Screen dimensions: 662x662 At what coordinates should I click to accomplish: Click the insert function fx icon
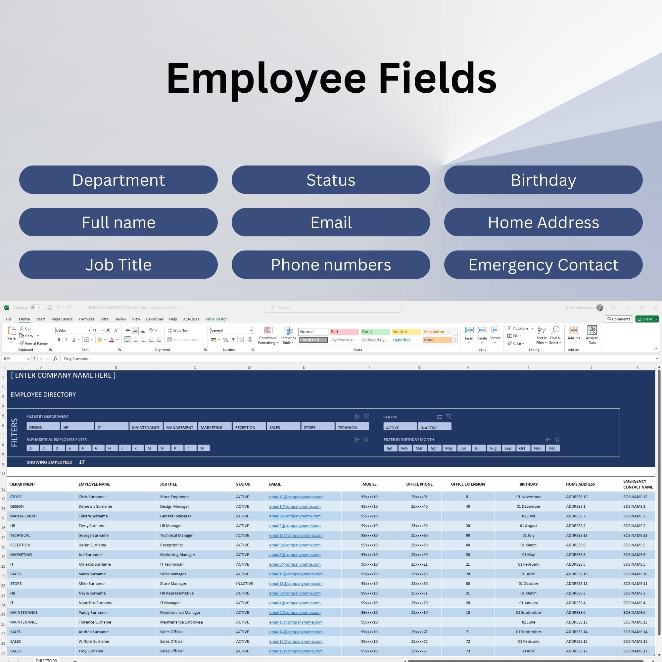click(56, 359)
